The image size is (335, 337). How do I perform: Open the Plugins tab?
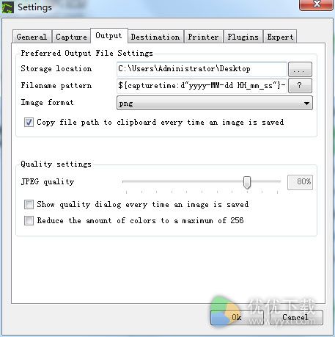point(243,37)
